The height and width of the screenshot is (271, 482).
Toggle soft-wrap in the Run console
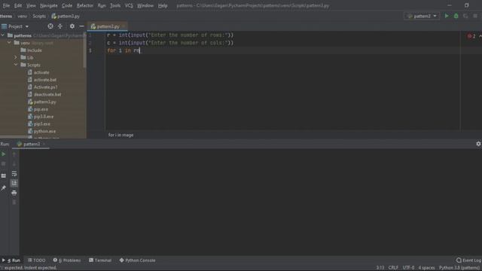coord(14,174)
